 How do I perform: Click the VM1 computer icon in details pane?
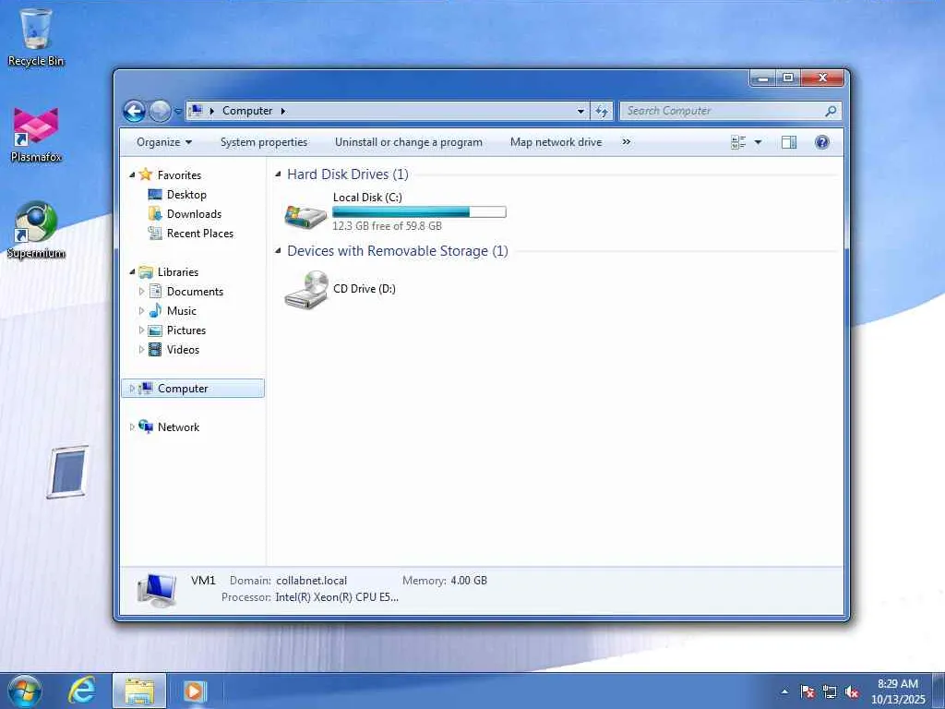(157, 589)
